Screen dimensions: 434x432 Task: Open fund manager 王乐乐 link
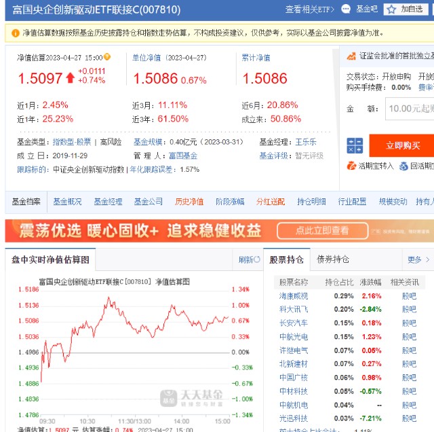click(306, 142)
